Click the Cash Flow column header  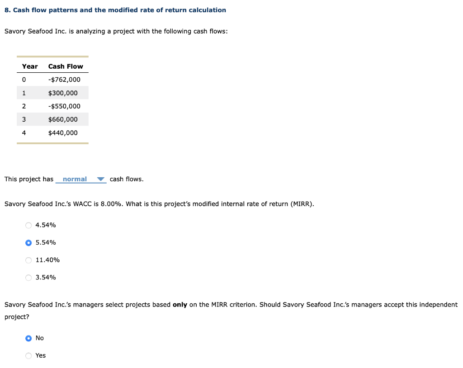pos(66,66)
